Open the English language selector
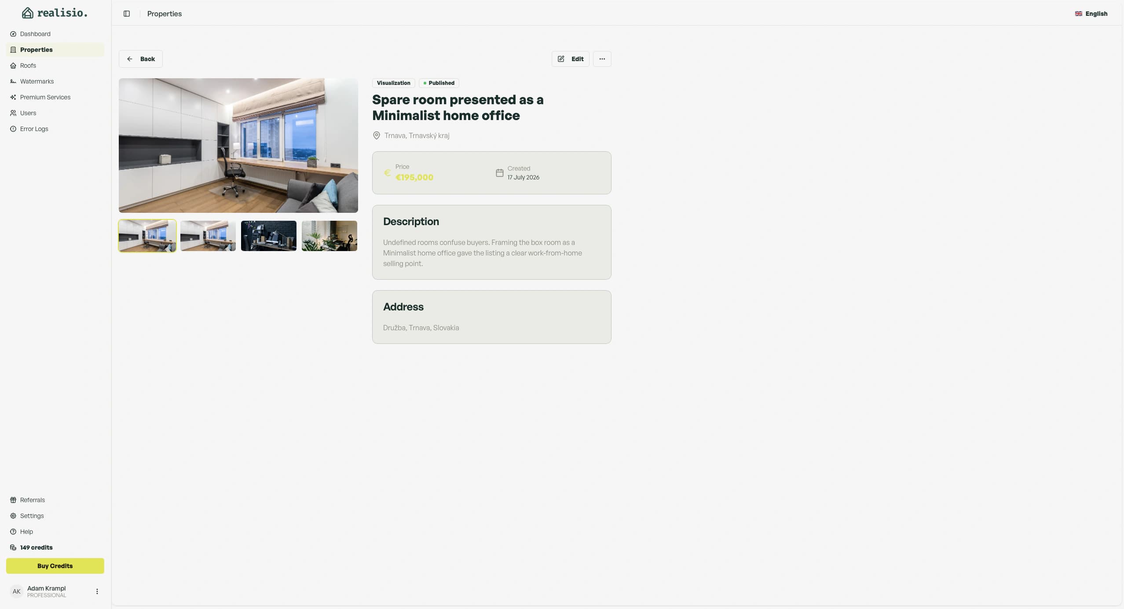Image resolution: width=1124 pixels, height=609 pixels. coord(1091,14)
